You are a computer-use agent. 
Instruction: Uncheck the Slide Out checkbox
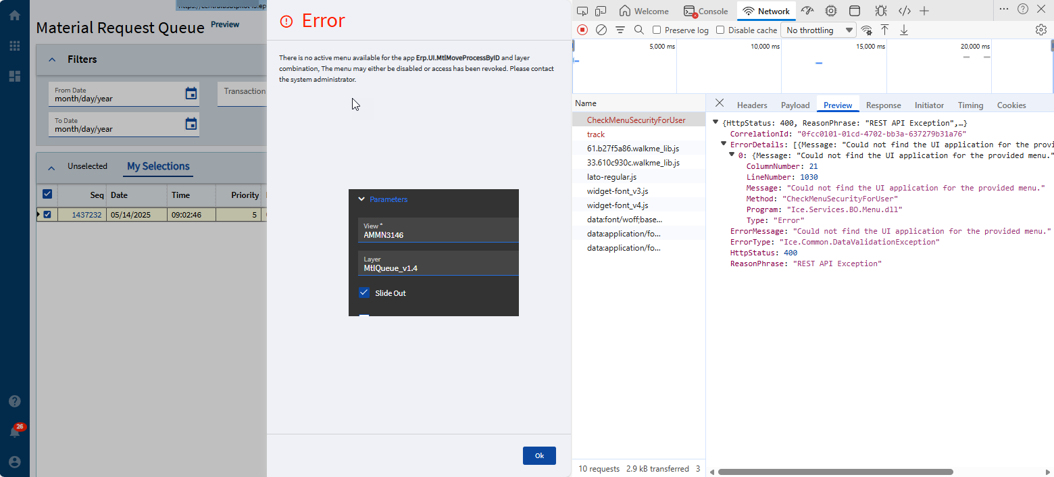(364, 293)
